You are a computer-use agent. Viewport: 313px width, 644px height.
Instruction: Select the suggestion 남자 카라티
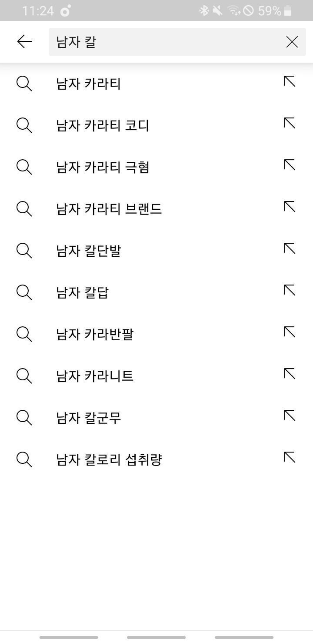[88, 83]
